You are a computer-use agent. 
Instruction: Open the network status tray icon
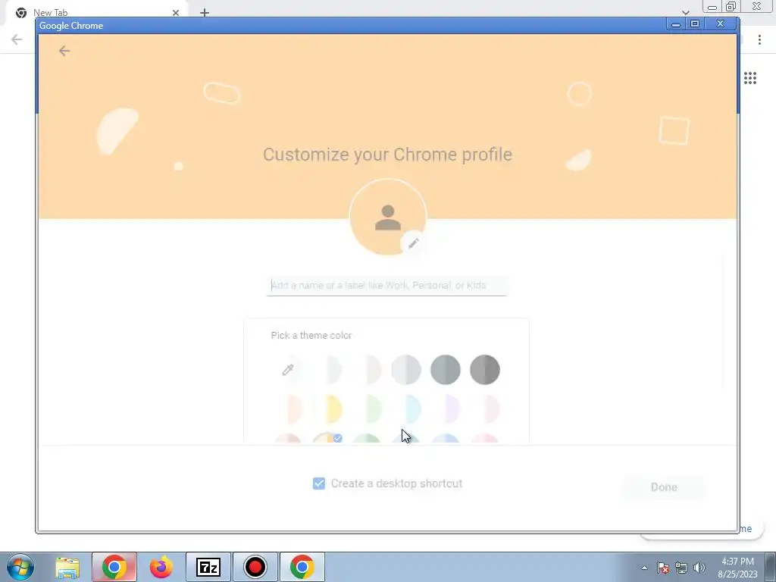[x=681, y=568]
